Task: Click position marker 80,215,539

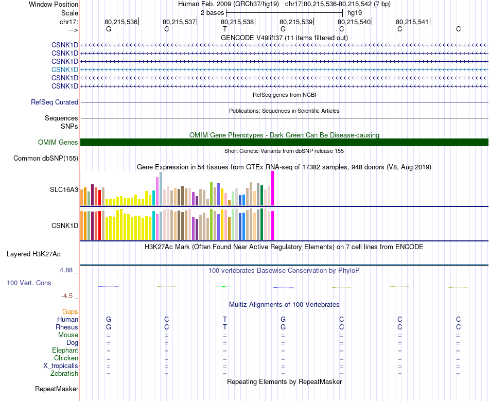Action: coord(296,22)
